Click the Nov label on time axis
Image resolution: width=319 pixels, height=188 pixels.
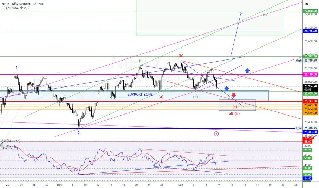(x=60, y=185)
